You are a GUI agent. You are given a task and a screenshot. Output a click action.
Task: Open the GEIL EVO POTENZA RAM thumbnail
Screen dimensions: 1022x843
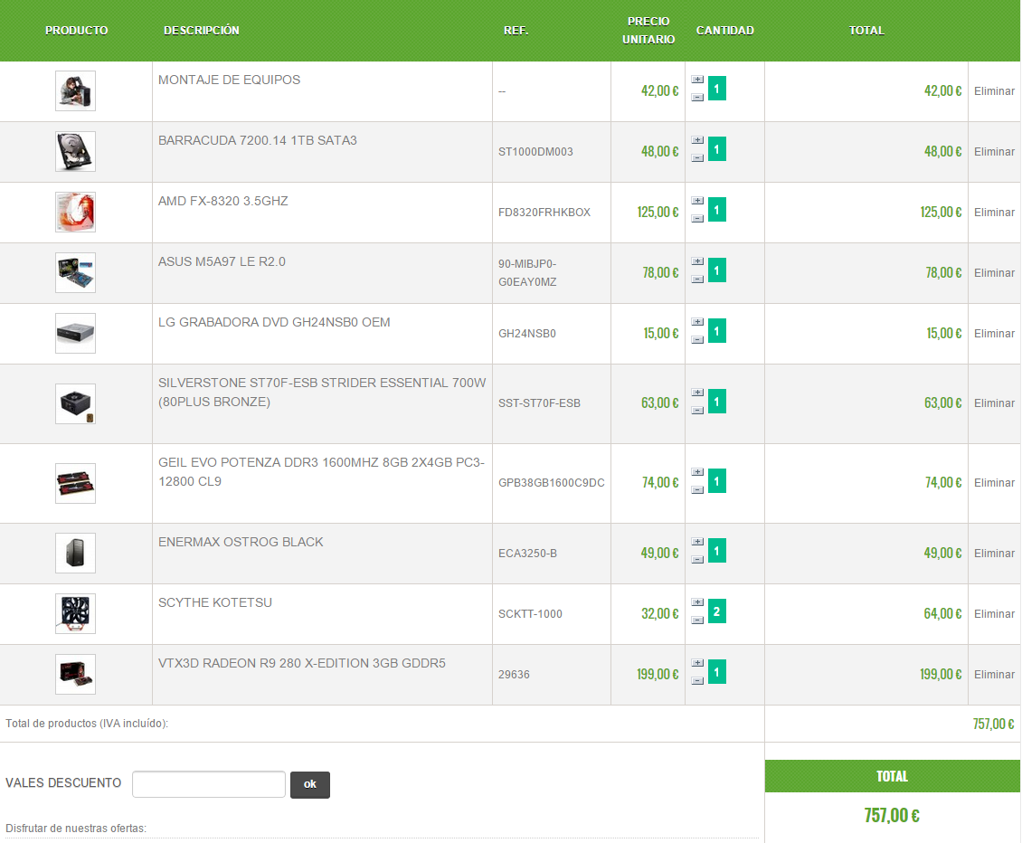pos(76,483)
